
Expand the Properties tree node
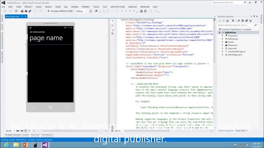(223, 36)
